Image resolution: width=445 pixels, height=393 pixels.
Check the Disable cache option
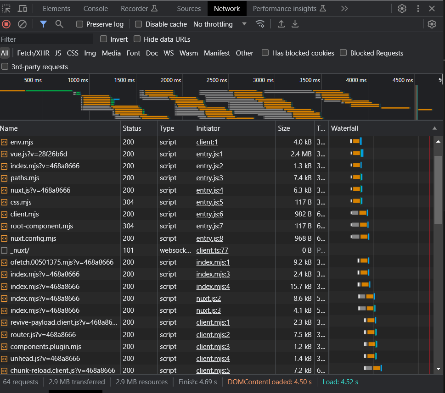click(x=138, y=24)
